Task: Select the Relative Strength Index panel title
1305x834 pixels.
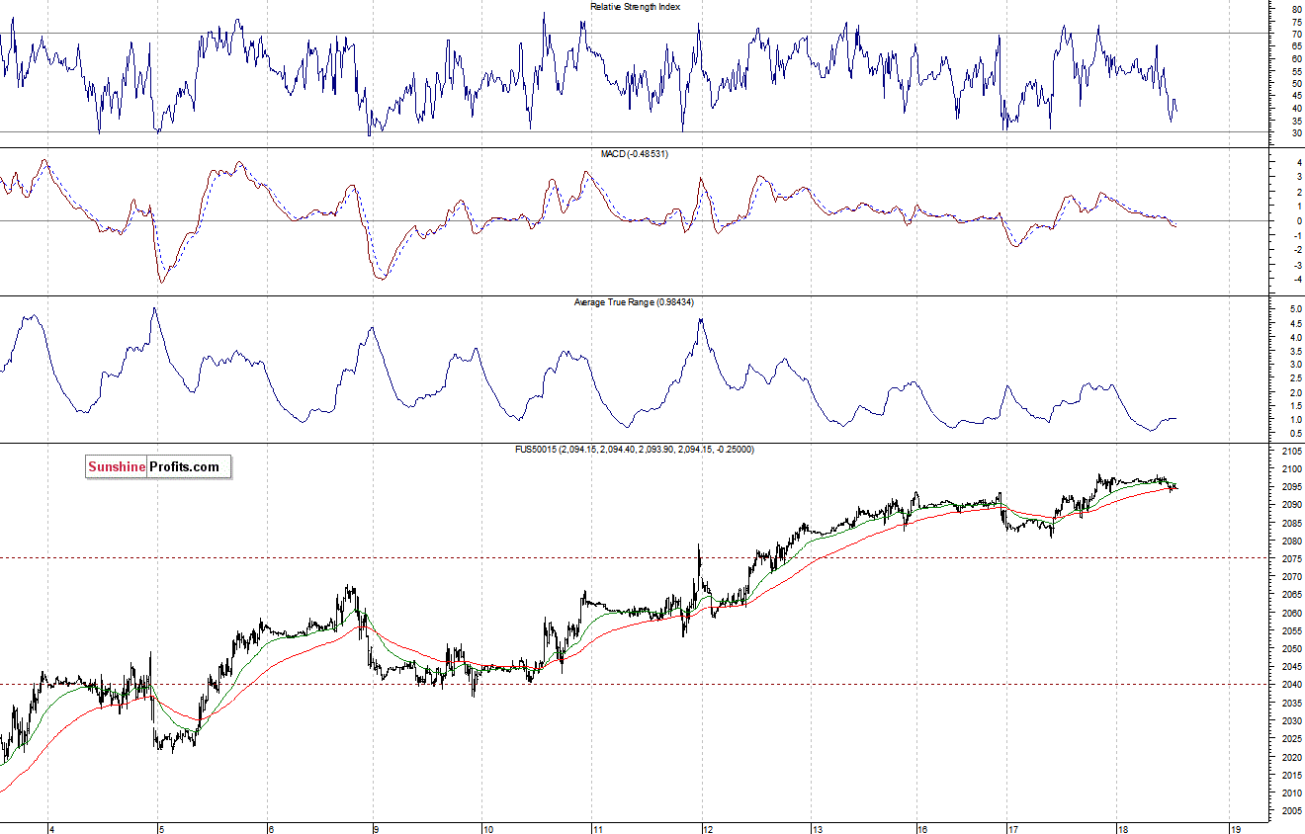Action: [x=636, y=6]
